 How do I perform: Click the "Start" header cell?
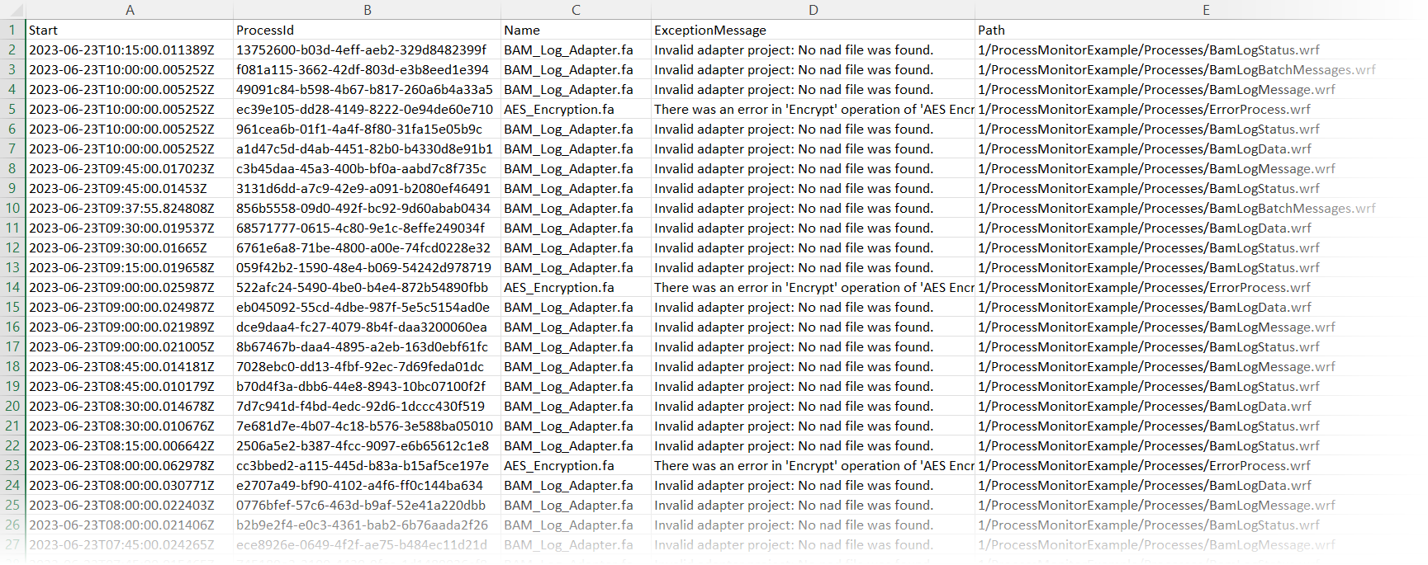44,31
